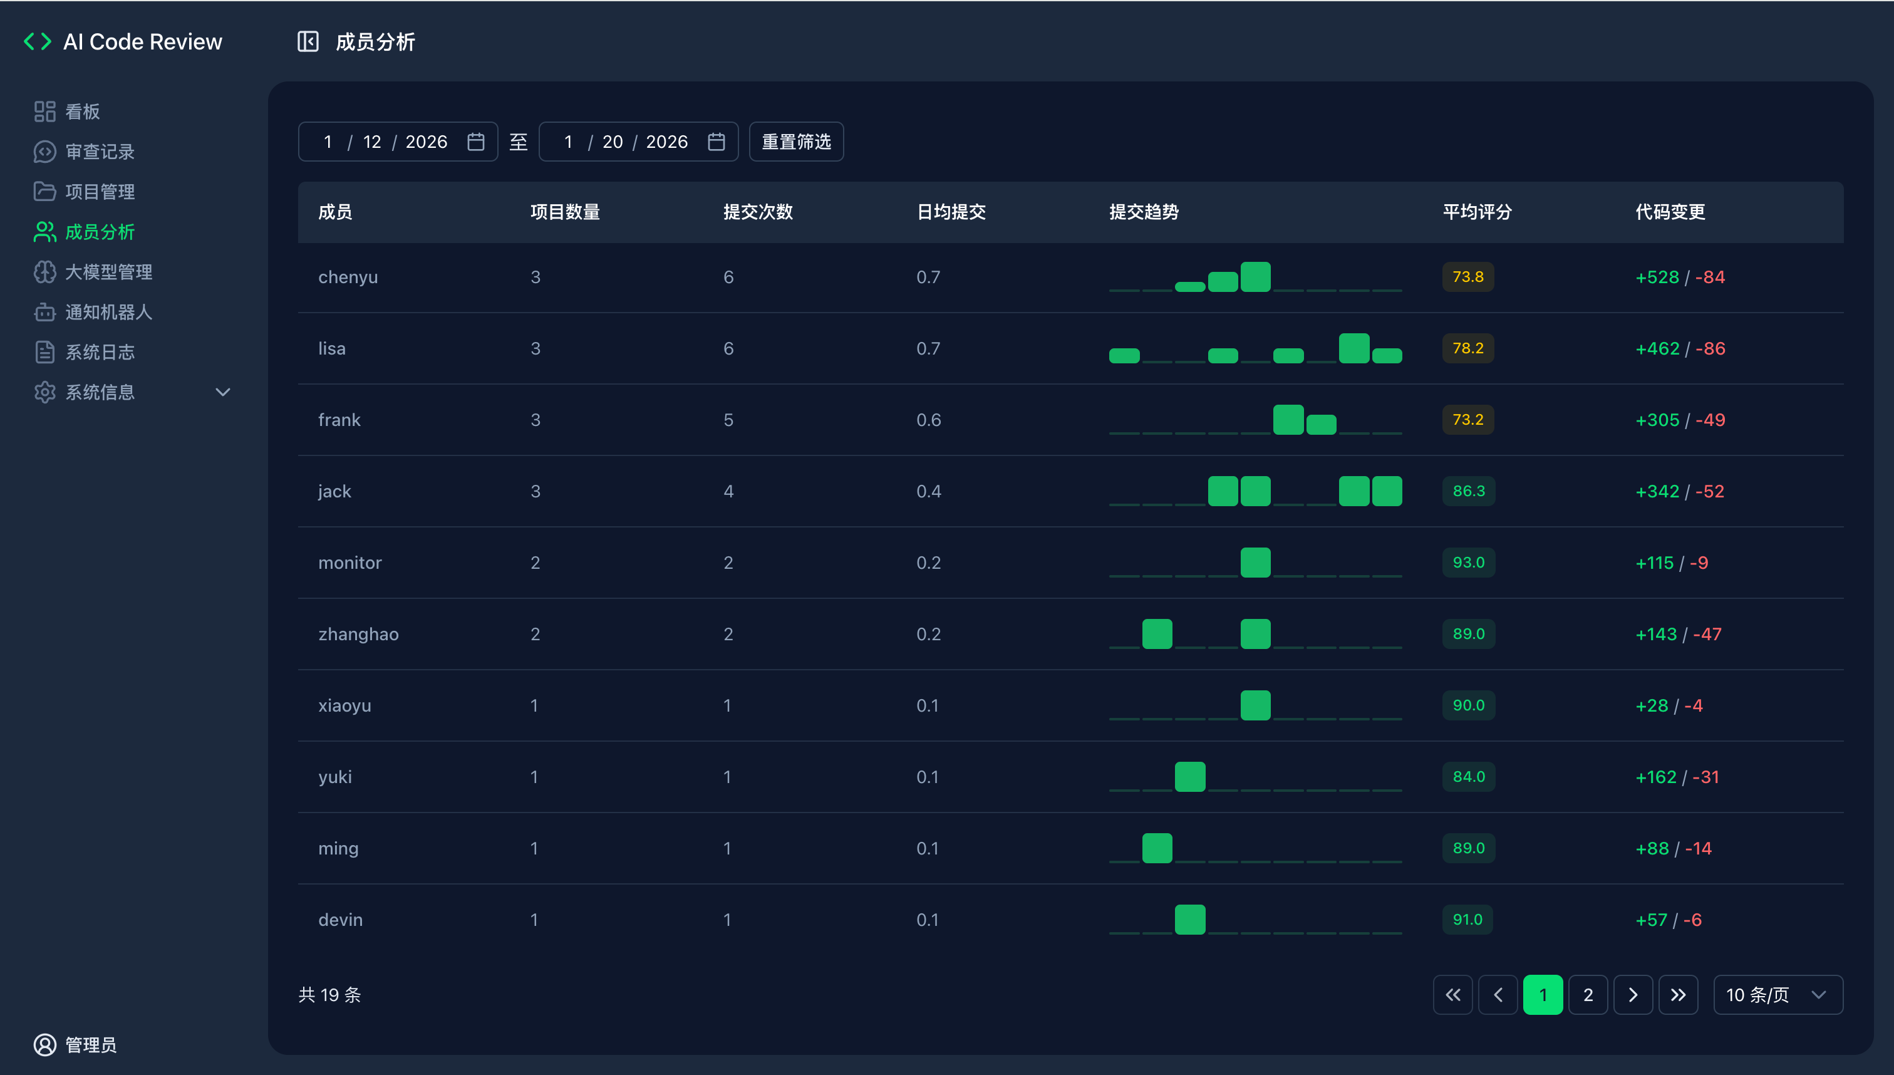Go to page 2

(x=1588, y=995)
